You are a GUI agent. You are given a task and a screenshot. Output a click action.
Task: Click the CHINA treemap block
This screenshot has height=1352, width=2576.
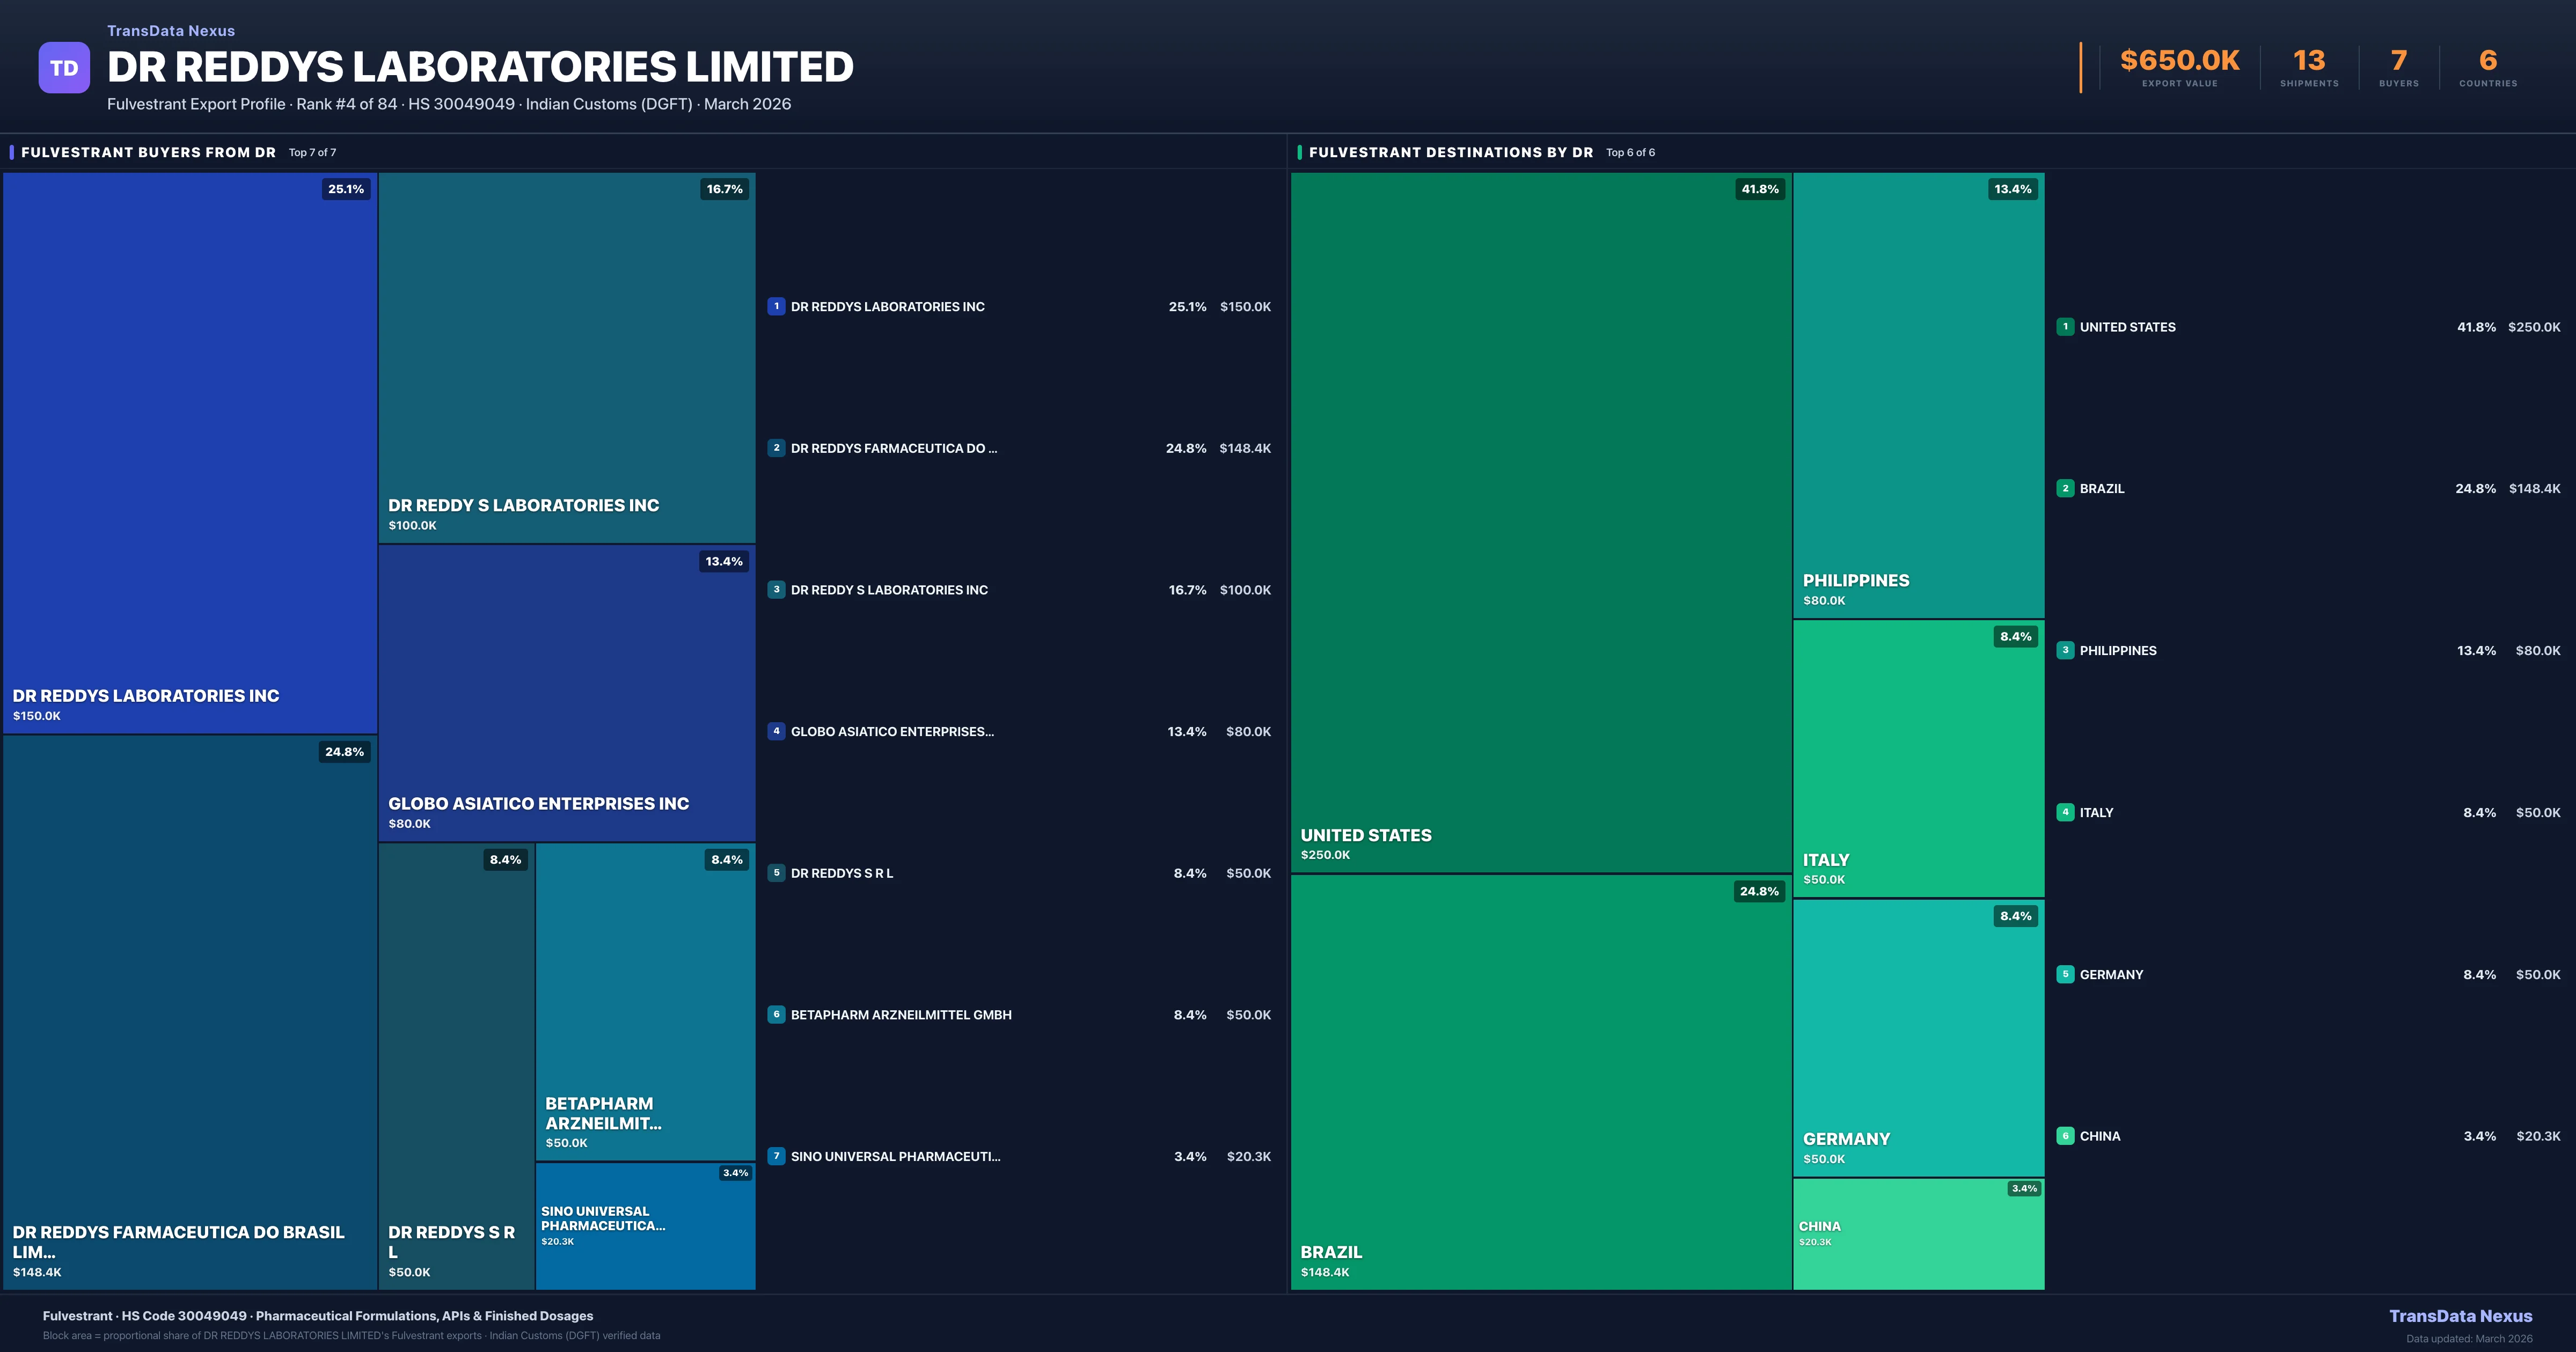click(x=1918, y=1234)
